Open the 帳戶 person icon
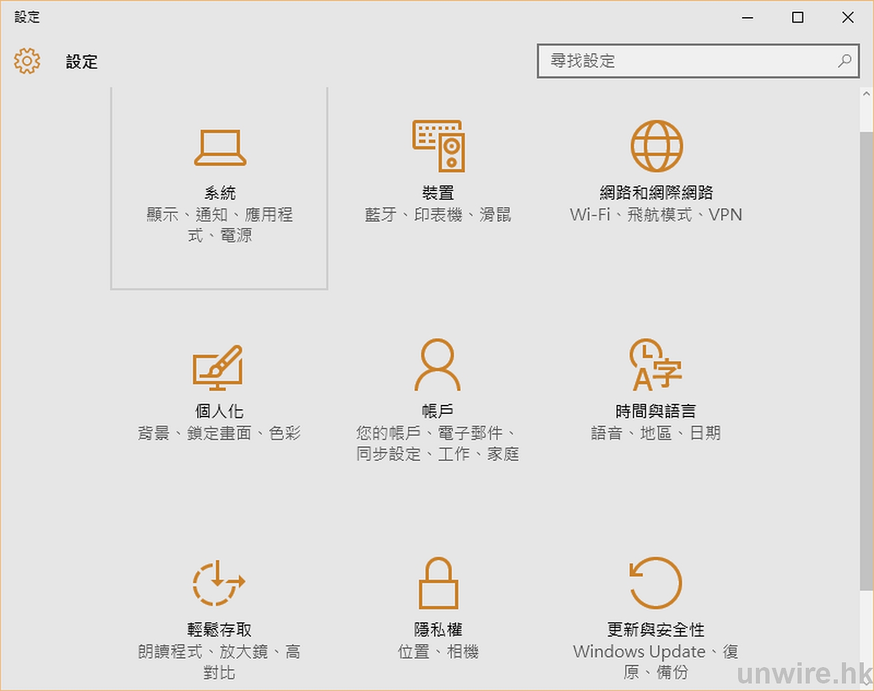The height and width of the screenshot is (691, 874). tap(438, 365)
